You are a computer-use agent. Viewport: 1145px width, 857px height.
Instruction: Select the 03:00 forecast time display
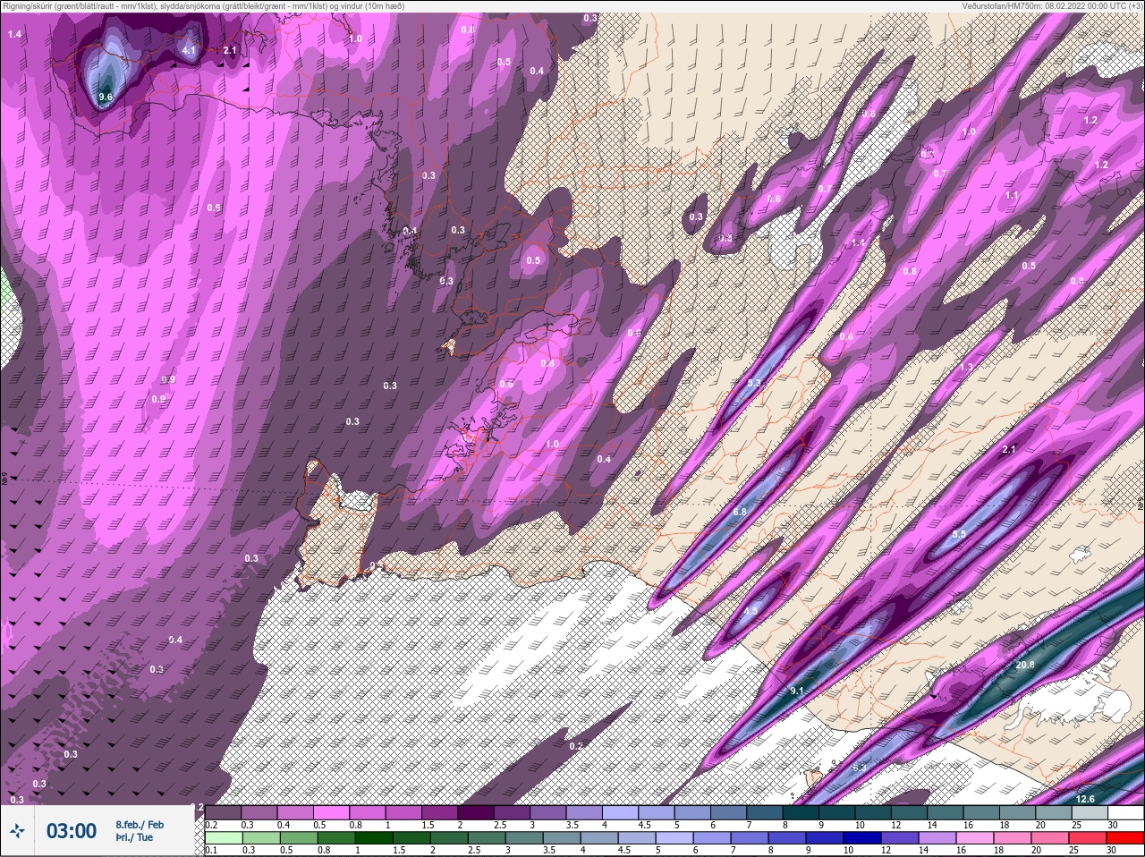point(72,831)
